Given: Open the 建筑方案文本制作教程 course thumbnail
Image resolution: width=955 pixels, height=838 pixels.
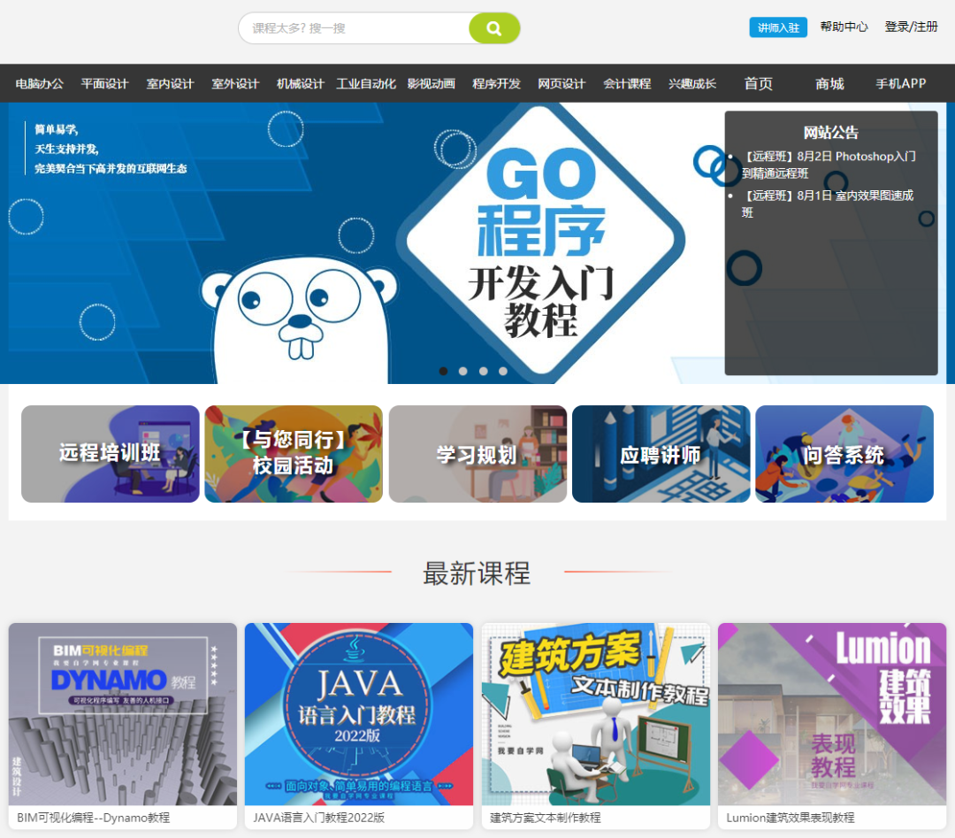Looking at the screenshot, I should tap(596, 713).
